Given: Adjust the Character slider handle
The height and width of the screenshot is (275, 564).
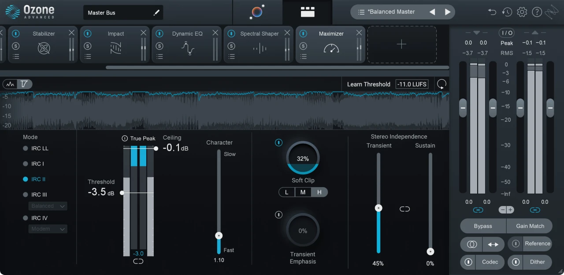Looking at the screenshot, I should click(x=219, y=236).
